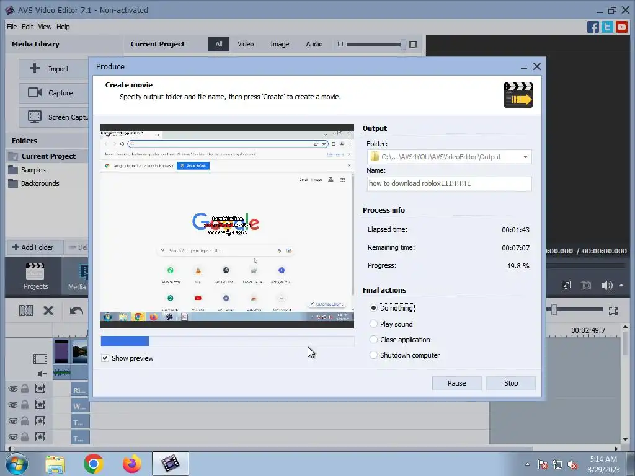635x476 pixels.
Task: Open the output Folder dropdown
Action: coord(525,157)
